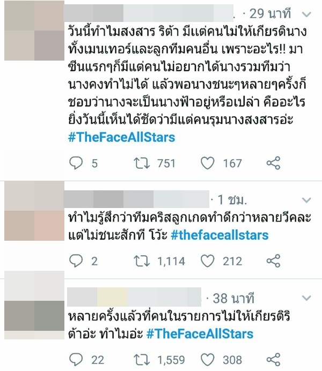Open the avatar of the 1 ชม. tweet author
Image resolution: width=322 pixels, height=371 pixels.
click(34, 211)
